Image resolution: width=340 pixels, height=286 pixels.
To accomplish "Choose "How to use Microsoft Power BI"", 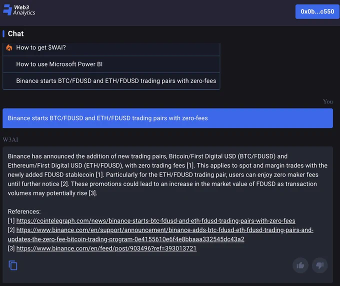I will [x=111, y=64].
